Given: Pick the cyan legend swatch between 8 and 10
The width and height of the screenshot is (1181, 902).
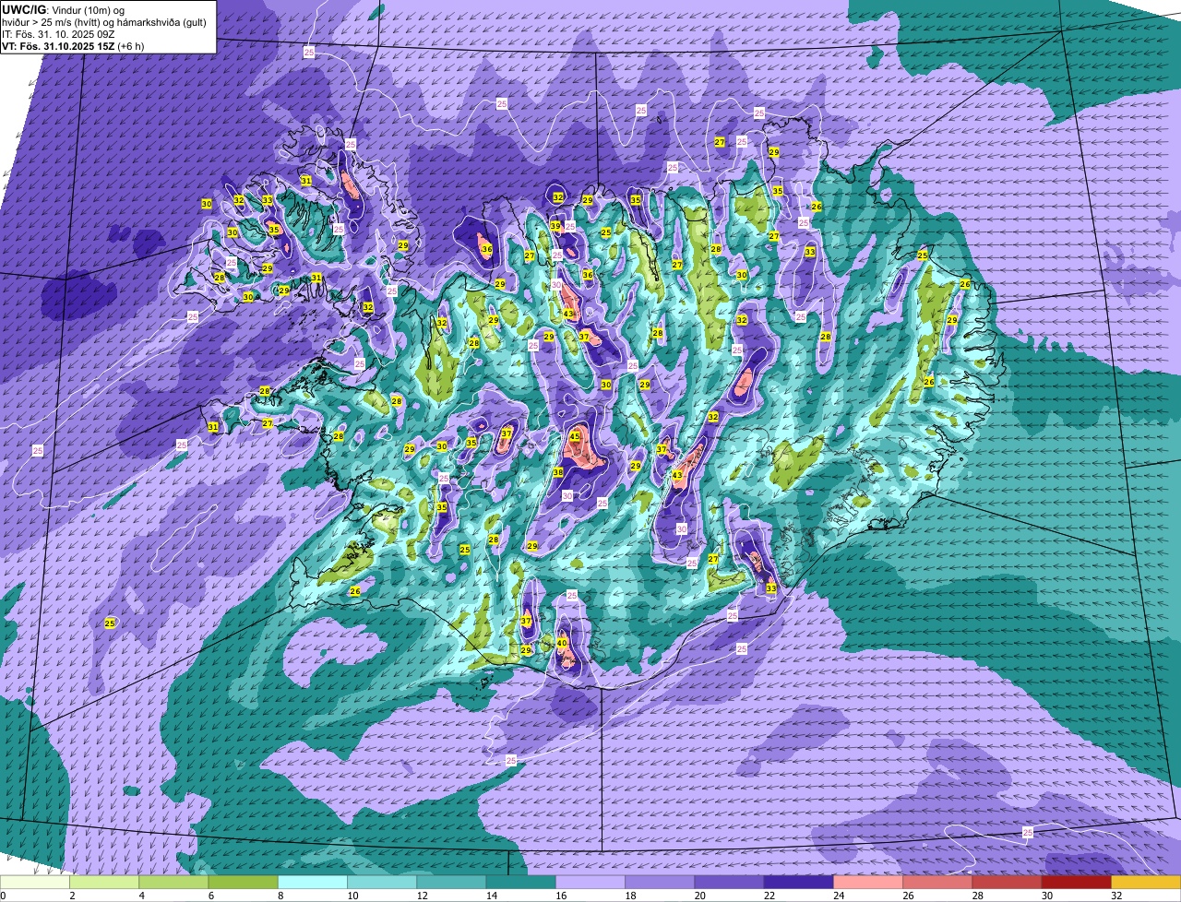Looking at the screenshot, I should pyautogui.click(x=312, y=882).
